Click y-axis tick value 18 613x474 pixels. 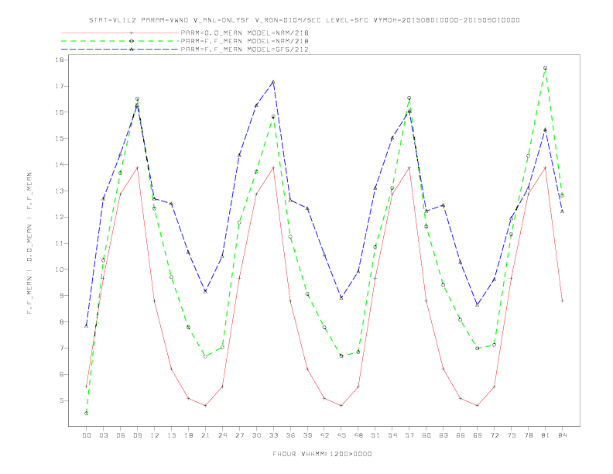click(x=60, y=60)
